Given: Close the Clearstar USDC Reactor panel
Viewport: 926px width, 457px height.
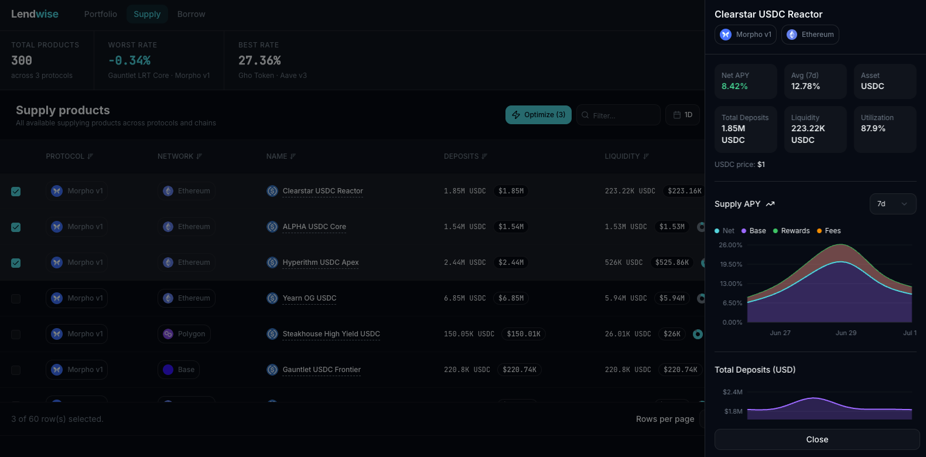Looking at the screenshot, I should 817,439.
